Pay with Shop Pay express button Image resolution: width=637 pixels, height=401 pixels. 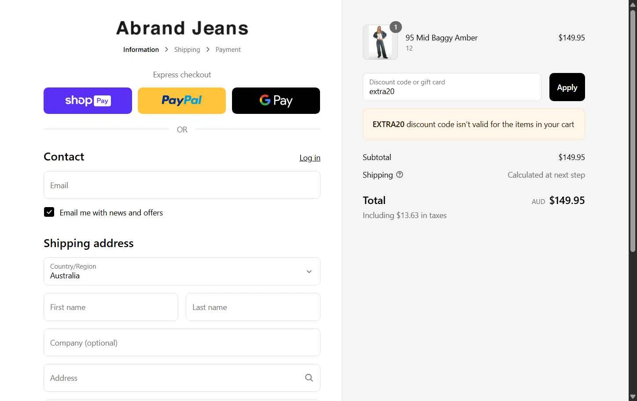(x=88, y=101)
